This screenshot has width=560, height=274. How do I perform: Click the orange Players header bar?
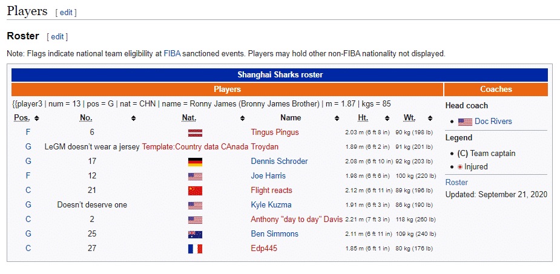click(x=227, y=90)
